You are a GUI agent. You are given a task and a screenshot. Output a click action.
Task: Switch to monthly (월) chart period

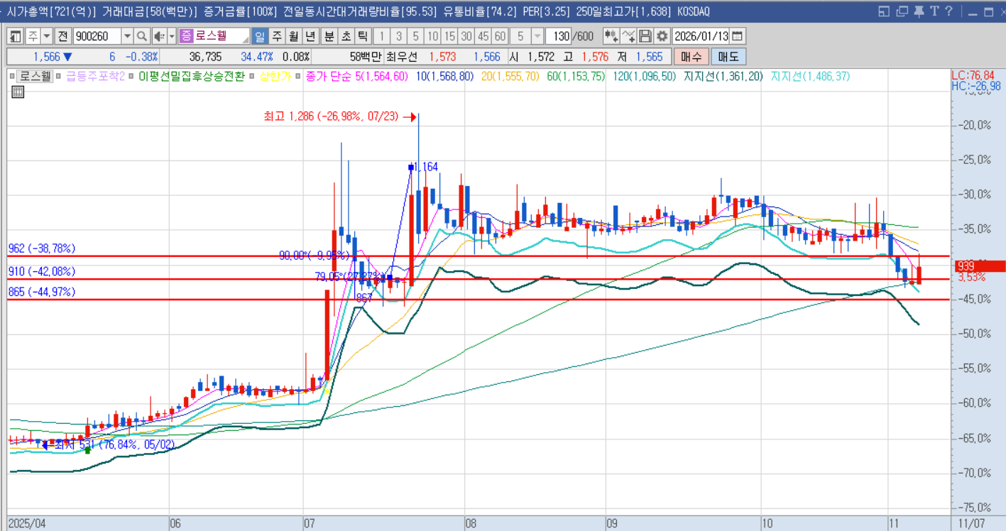tap(293, 36)
